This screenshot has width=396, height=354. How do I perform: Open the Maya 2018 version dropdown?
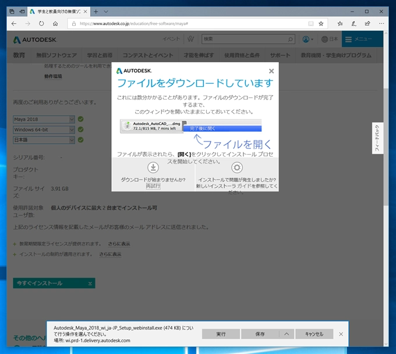tap(44, 119)
